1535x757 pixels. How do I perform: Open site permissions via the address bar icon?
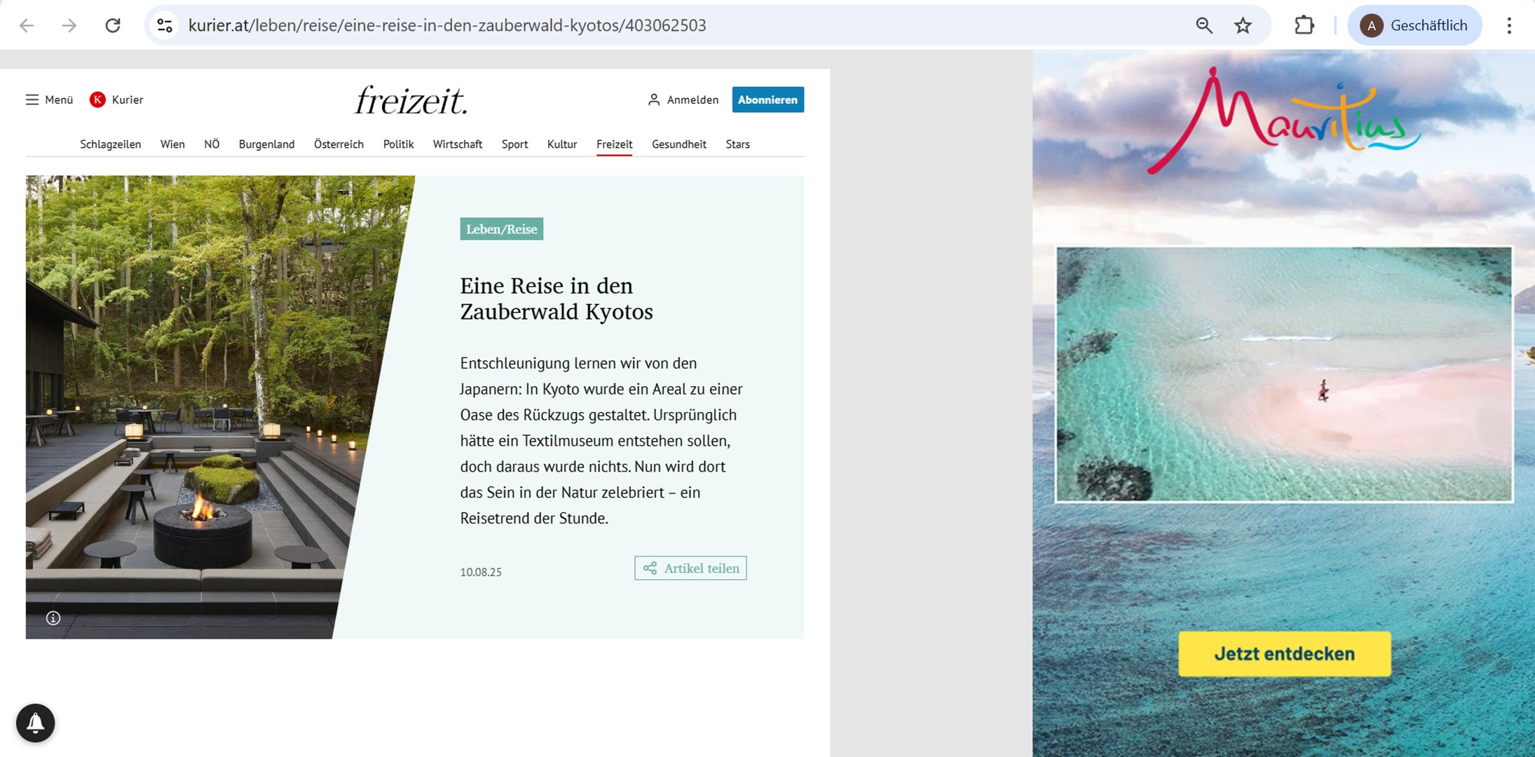164,25
